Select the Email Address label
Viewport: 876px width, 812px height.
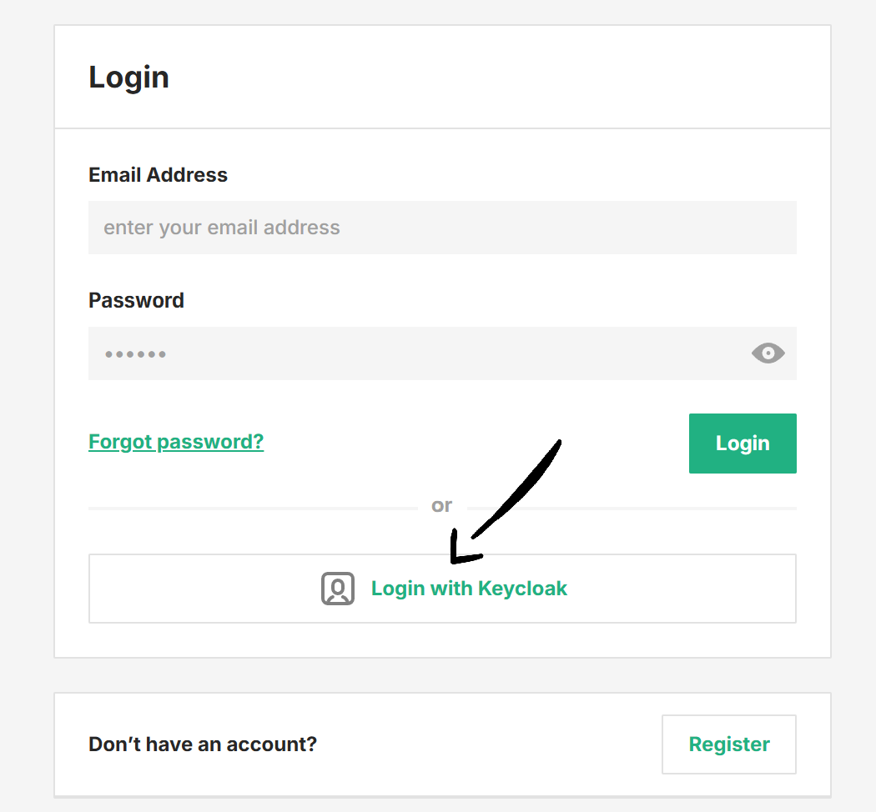coord(158,175)
